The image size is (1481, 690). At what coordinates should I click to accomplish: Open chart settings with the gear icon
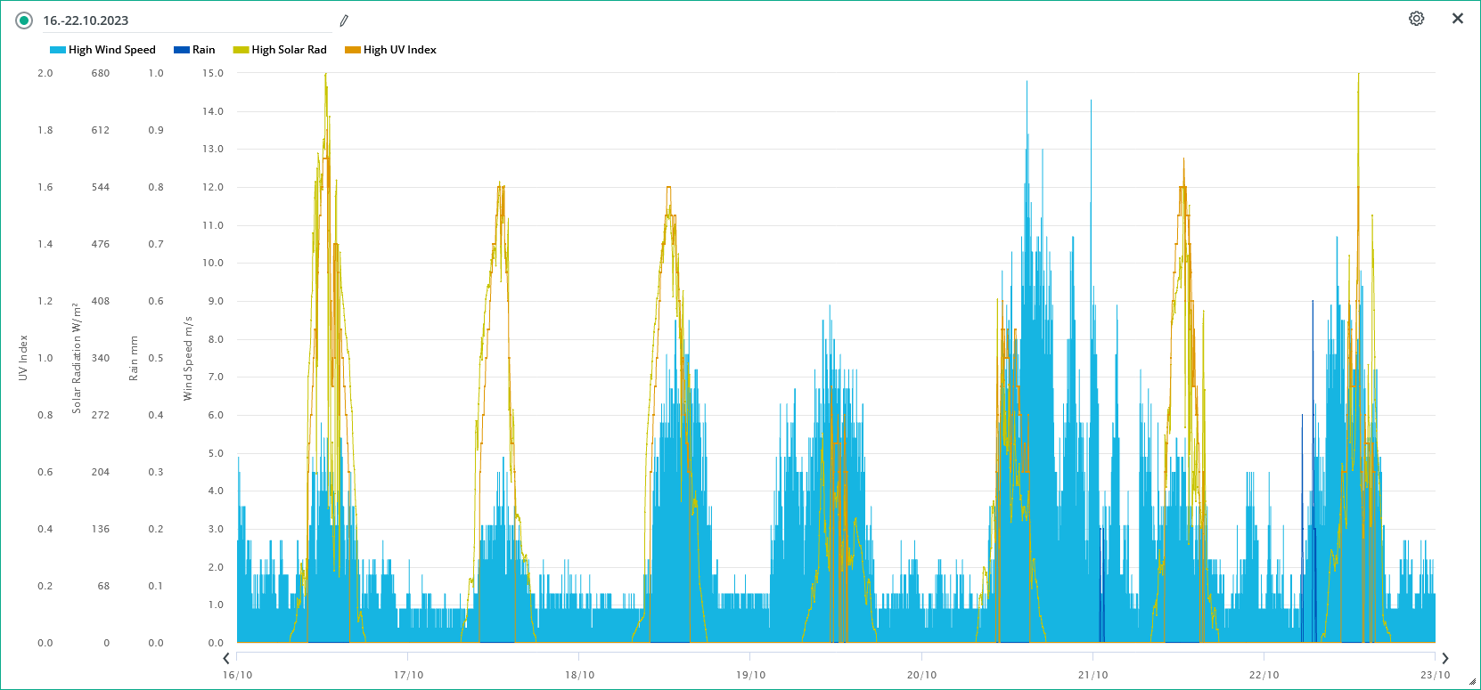coord(1416,19)
